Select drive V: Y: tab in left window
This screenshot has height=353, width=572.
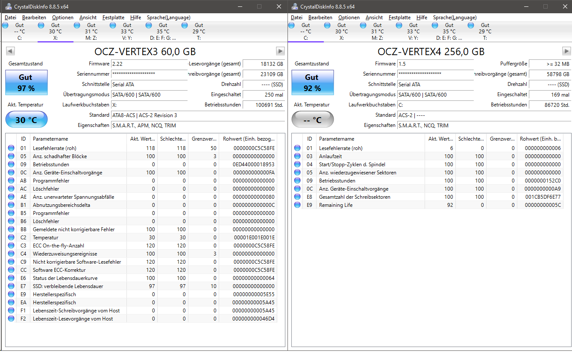point(127,32)
